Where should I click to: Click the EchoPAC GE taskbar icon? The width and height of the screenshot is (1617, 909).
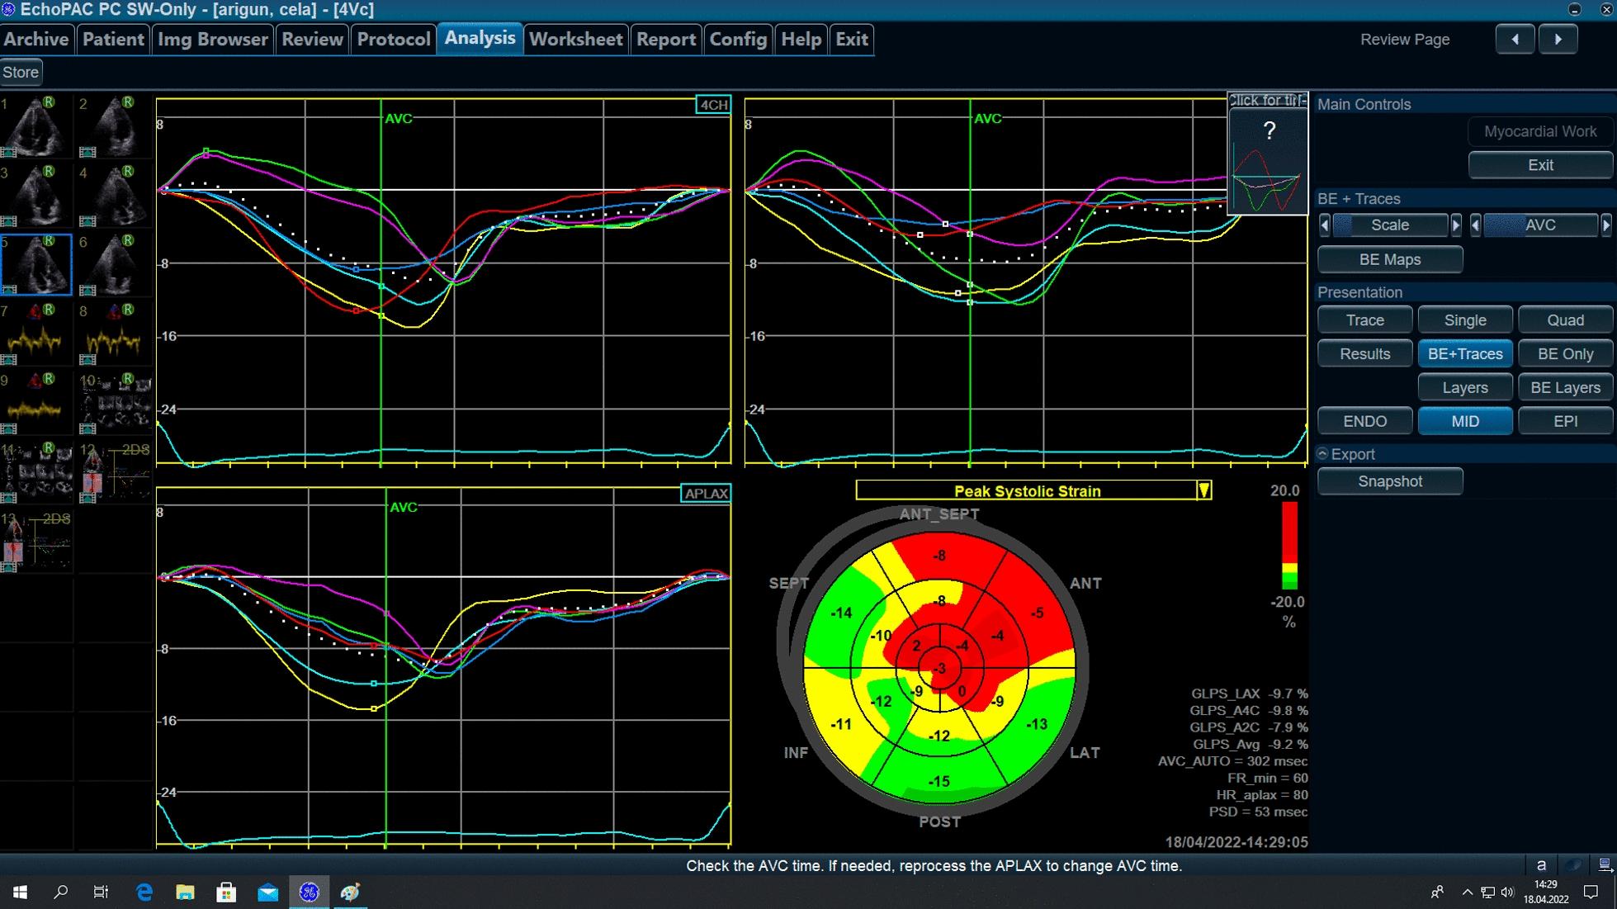tap(309, 892)
